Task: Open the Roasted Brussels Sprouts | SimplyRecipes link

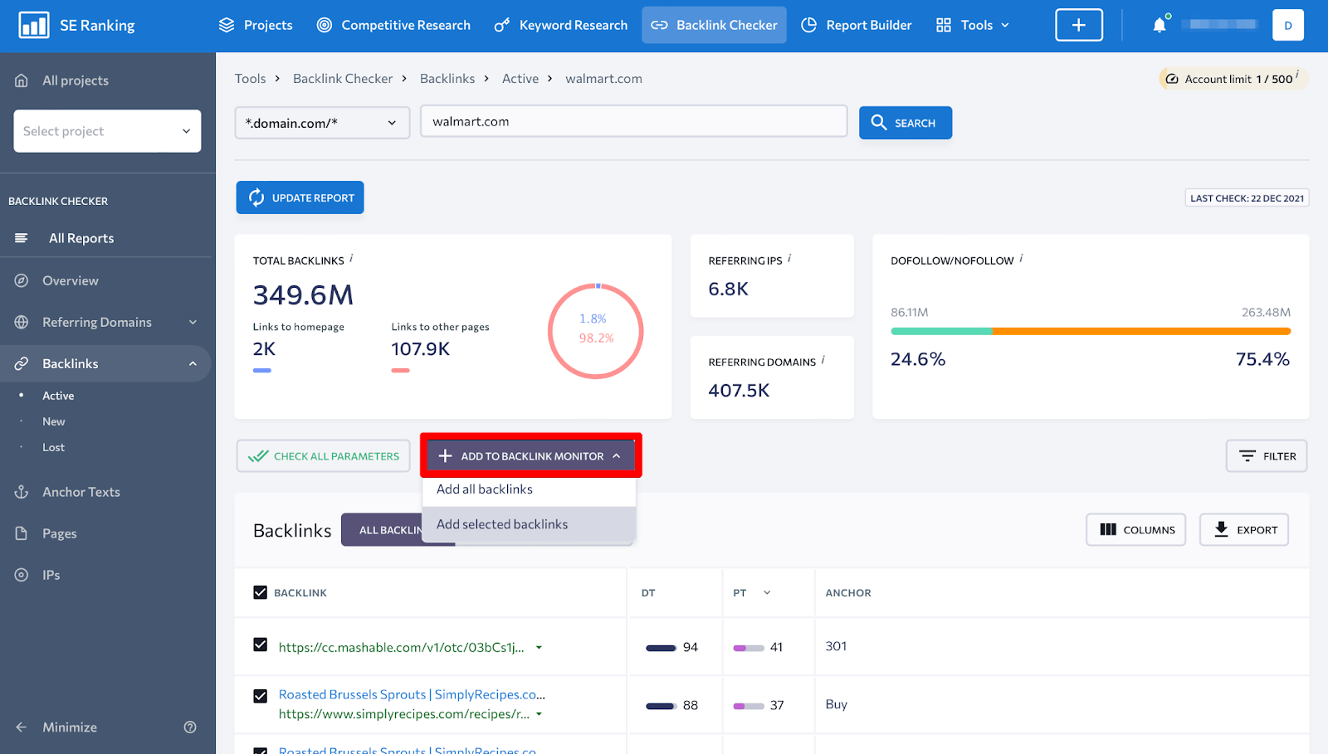Action: pos(412,694)
